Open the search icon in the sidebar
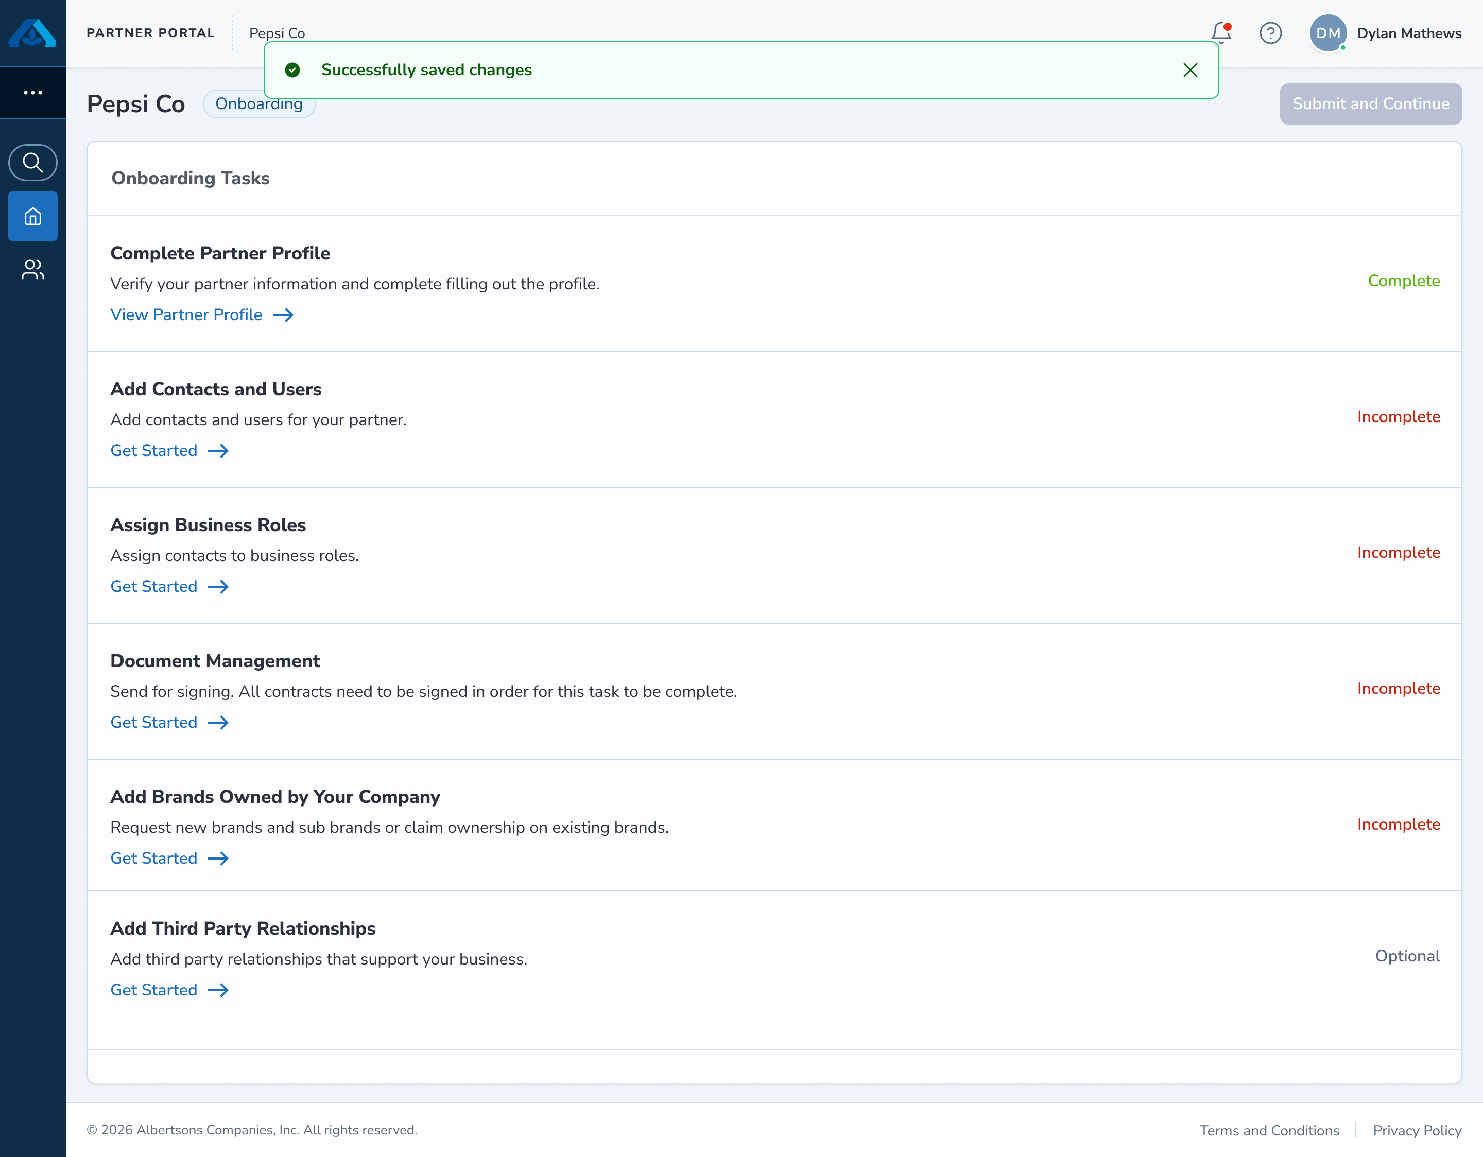This screenshot has width=1483, height=1157. 32,162
